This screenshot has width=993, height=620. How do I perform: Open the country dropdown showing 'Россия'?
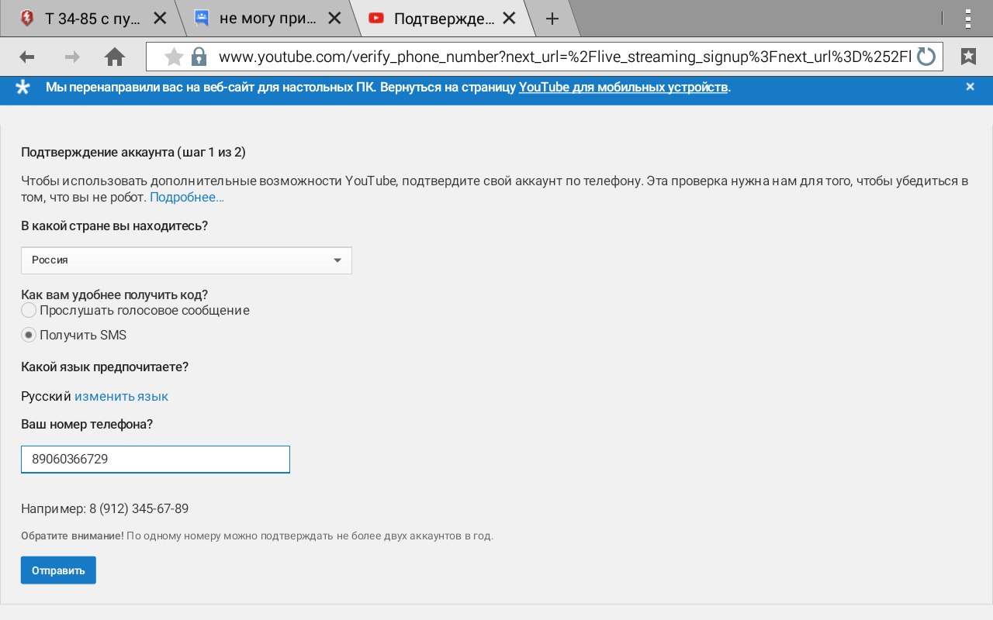pos(186,260)
